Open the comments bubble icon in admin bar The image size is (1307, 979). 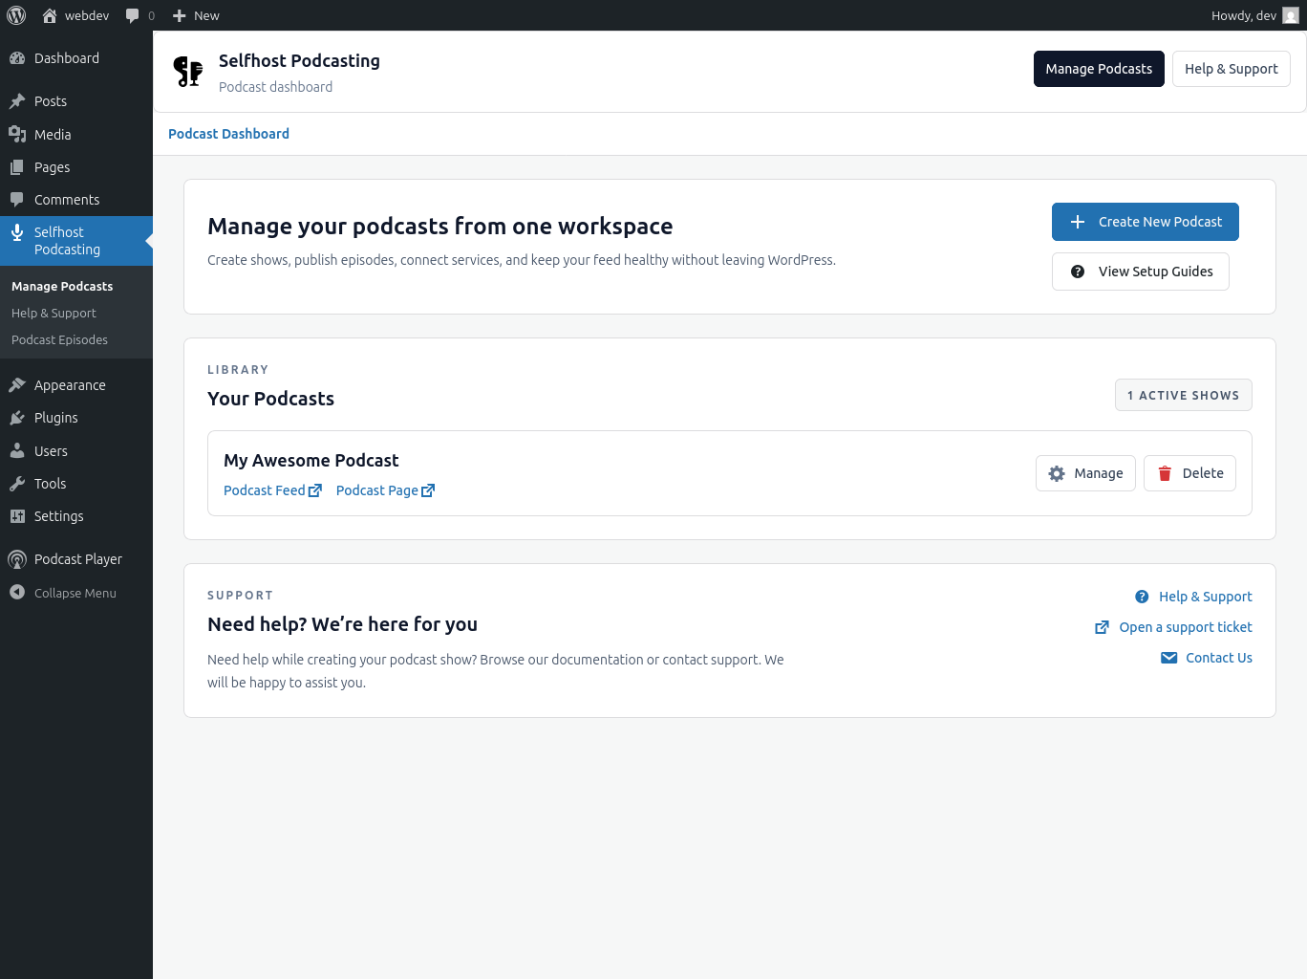click(133, 15)
